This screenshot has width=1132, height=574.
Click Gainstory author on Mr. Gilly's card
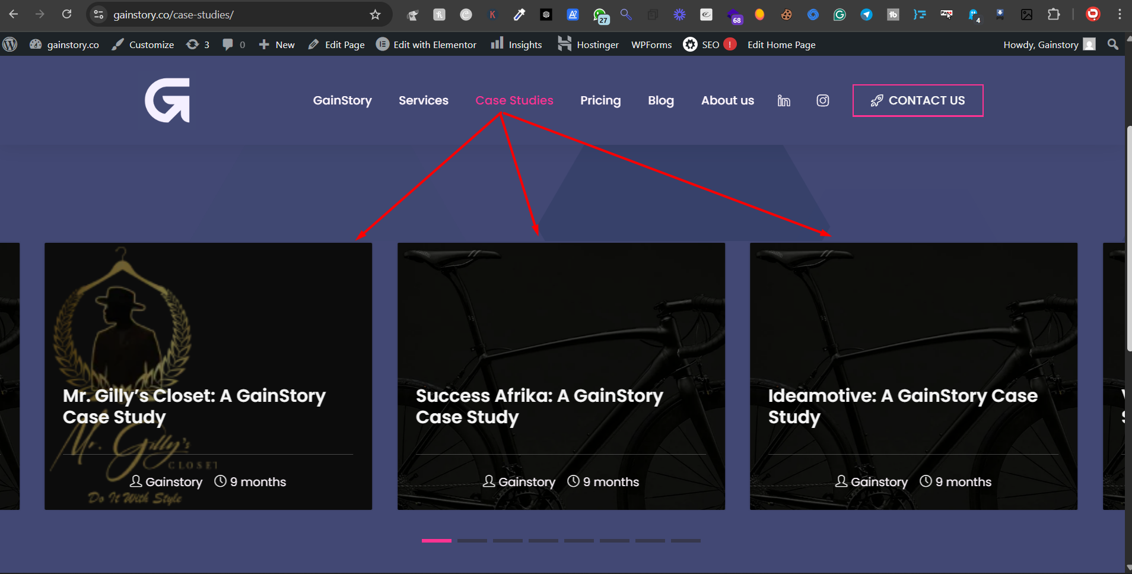166,481
